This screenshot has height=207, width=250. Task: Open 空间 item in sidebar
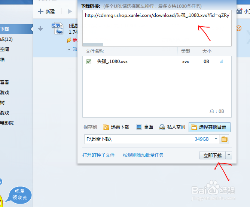click(x=4, y=49)
